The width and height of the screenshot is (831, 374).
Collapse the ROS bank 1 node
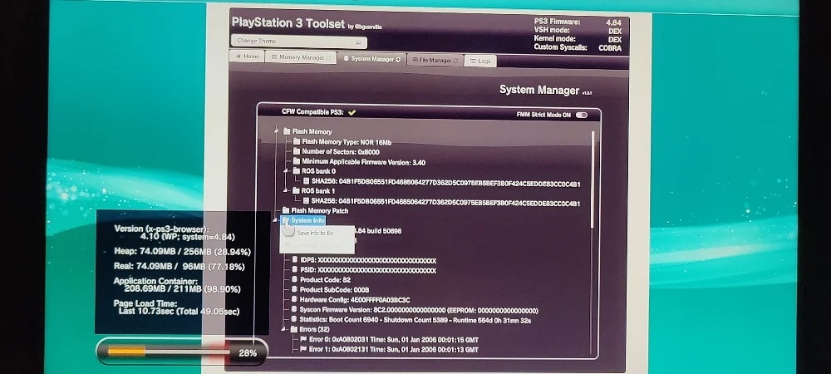(x=286, y=190)
